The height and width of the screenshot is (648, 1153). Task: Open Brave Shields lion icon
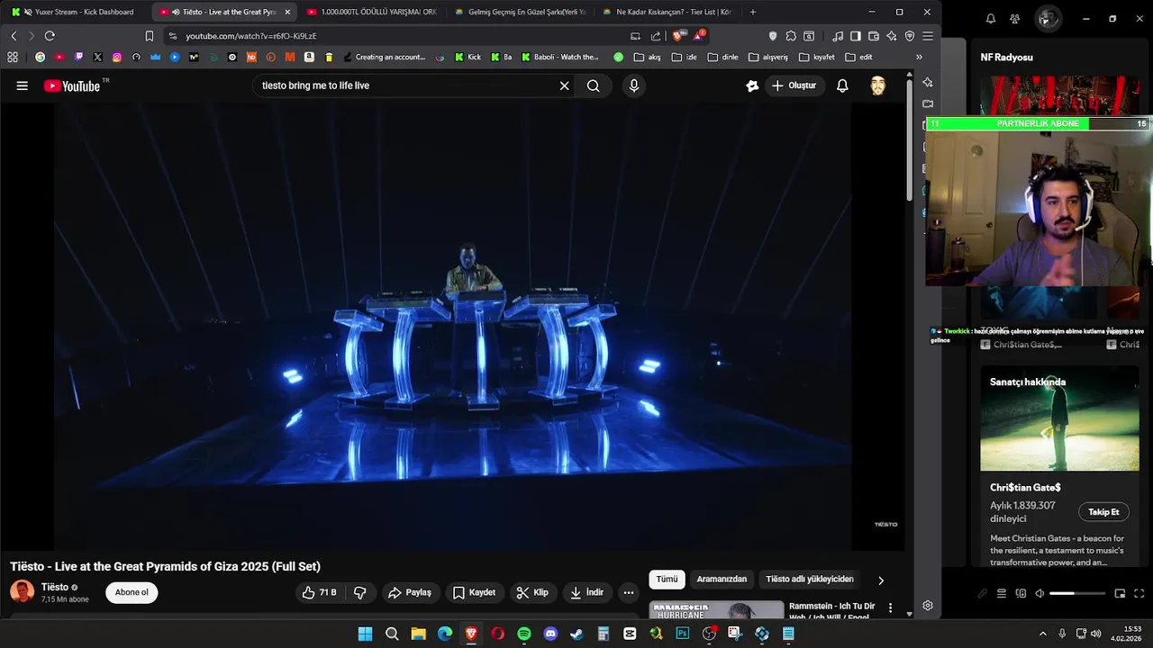click(x=679, y=36)
